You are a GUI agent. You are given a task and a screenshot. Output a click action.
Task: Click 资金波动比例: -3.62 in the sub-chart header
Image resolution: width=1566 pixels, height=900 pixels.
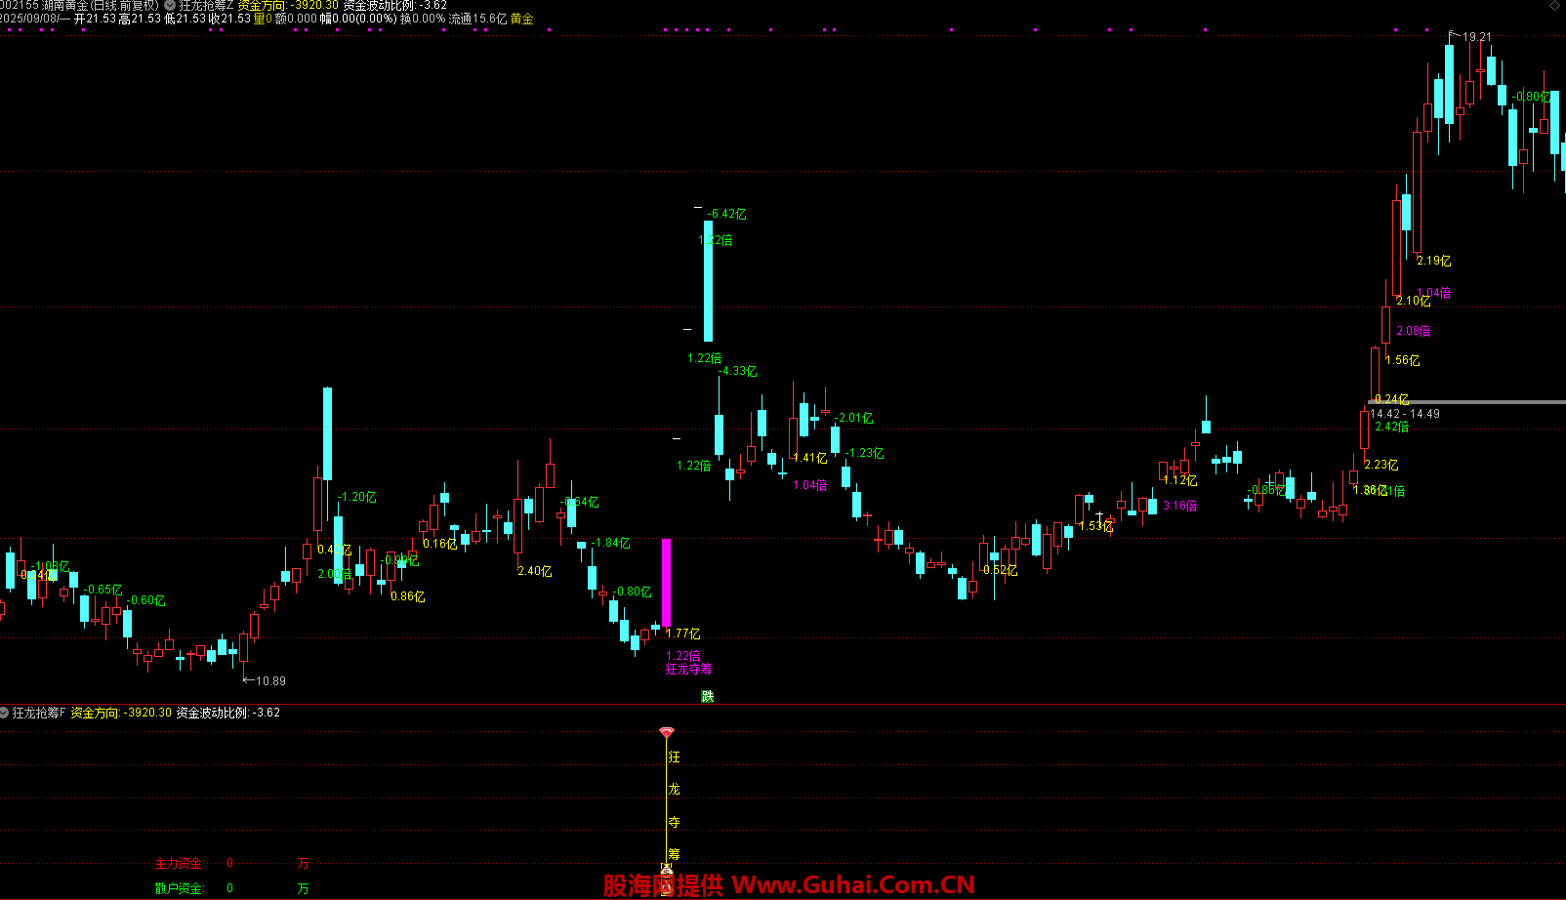click(x=228, y=713)
